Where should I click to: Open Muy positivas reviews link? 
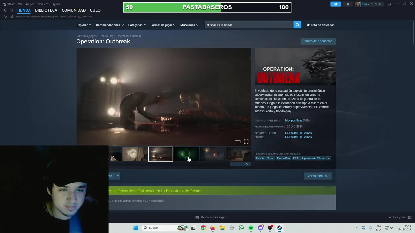pyautogui.click(x=293, y=120)
